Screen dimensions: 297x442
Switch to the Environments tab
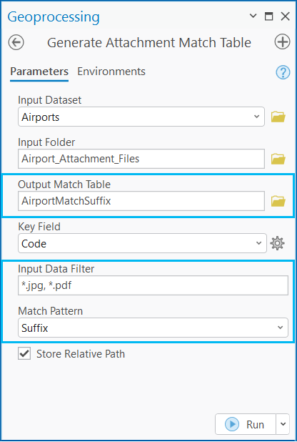111,72
